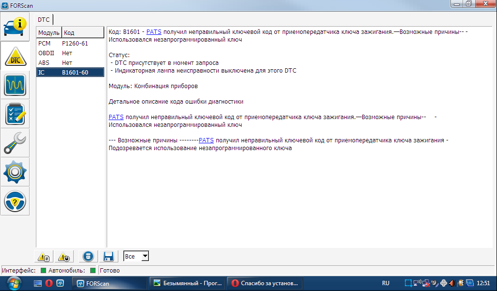Viewport: 497px width, 291px height.
Task: Open the settings gear section
Action: point(15,172)
